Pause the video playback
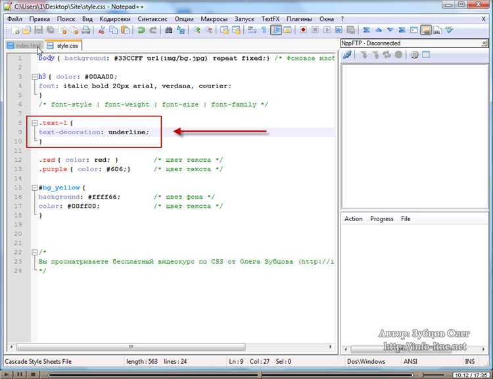Image resolution: width=493 pixels, height=379 pixels. tap(20, 375)
